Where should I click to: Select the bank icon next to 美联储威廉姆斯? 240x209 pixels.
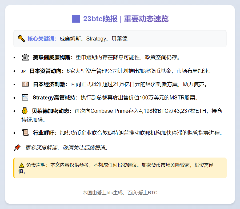(x=25, y=57)
